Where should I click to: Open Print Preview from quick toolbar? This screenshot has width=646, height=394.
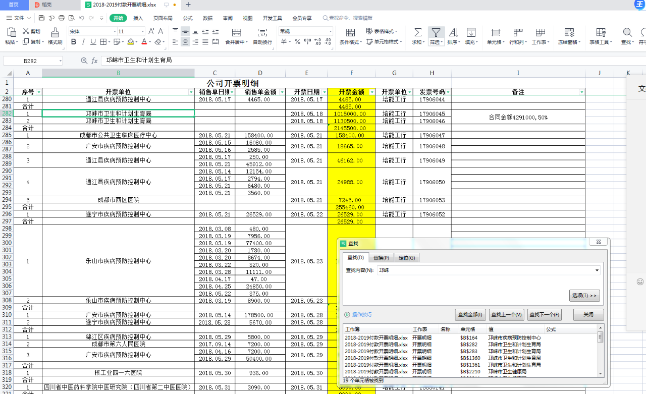tap(71, 18)
